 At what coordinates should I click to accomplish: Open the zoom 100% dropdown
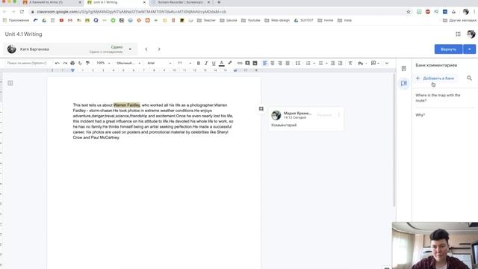click(x=103, y=63)
